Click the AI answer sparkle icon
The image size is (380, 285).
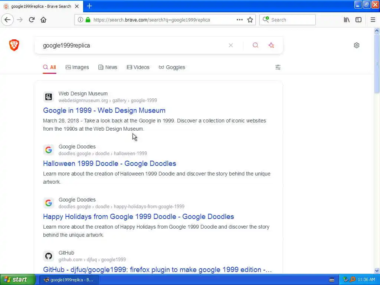tap(271, 45)
